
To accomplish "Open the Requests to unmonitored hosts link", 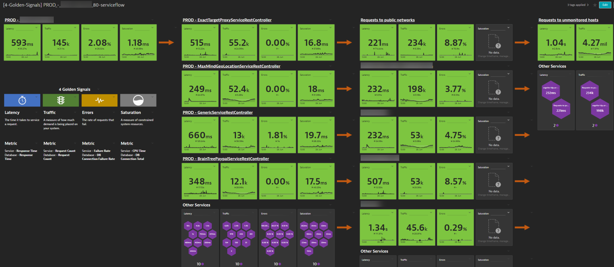I will point(568,20).
